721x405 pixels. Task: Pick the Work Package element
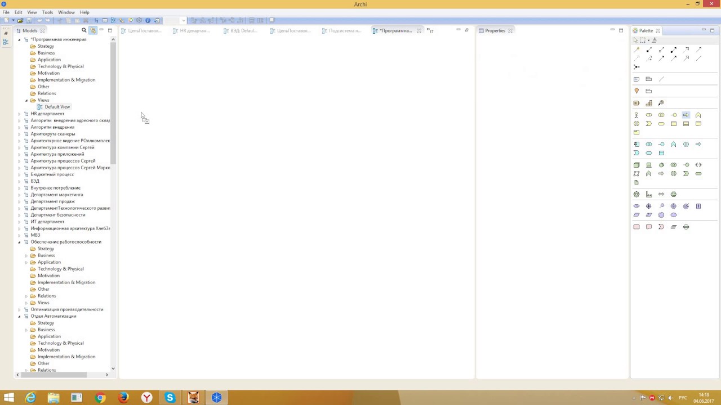[637, 227]
